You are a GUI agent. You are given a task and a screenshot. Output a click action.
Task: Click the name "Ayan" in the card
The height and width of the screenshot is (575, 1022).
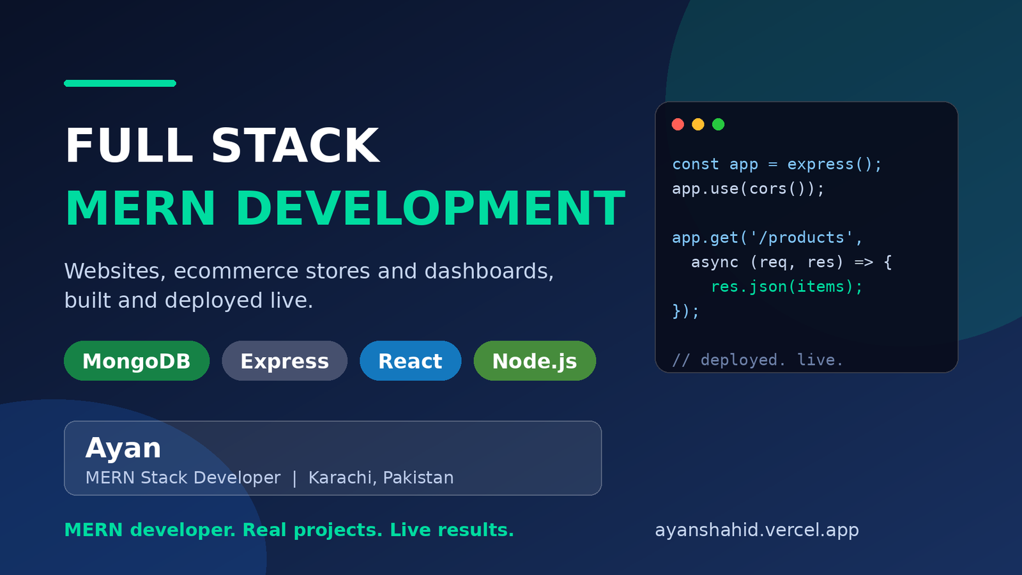pos(123,448)
